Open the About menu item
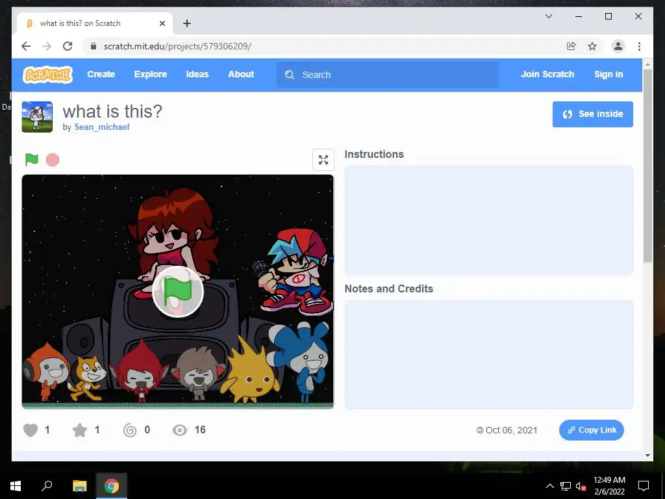Image resolution: width=665 pixels, height=499 pixels. coord(241,74)
